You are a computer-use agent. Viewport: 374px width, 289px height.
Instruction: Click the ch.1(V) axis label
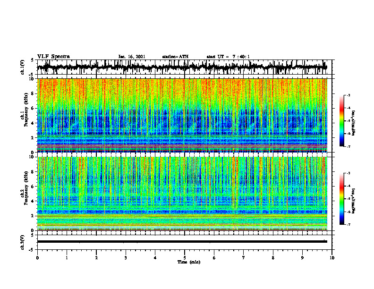tap(23, 67)
